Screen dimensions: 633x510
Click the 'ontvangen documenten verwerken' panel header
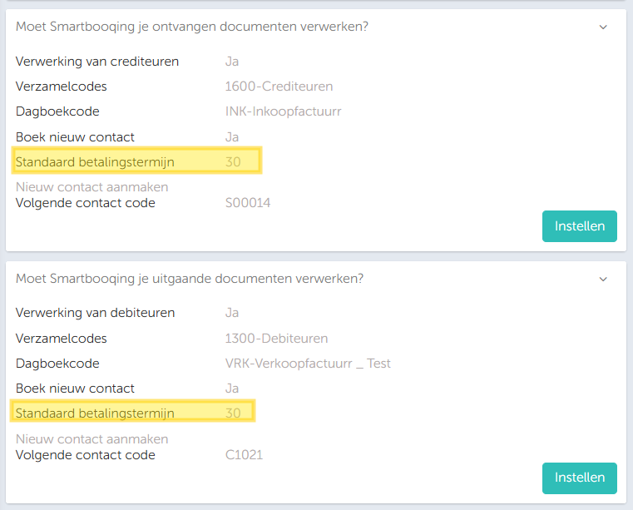click(192, 27)
